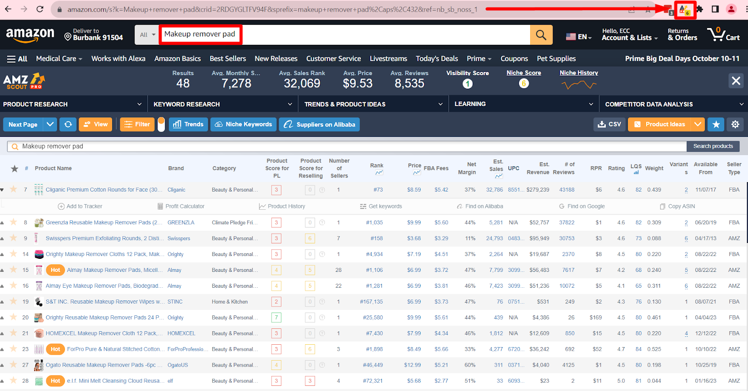Screen dimensions: 748x391
Task: Open the Filter button
Action: pos(137,124)
